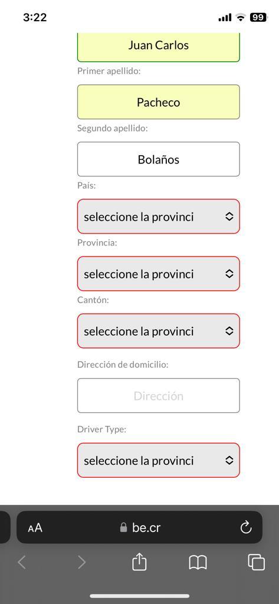Edit the Bolaños second surname field
Image resolution: width=279 pixels, height=604 pixels.
tap(159, 159)
